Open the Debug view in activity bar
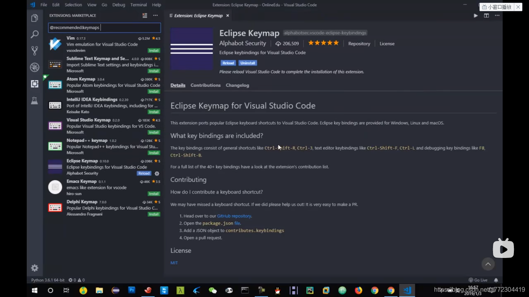The image size is (529, 297). click(x=34, y=67)
